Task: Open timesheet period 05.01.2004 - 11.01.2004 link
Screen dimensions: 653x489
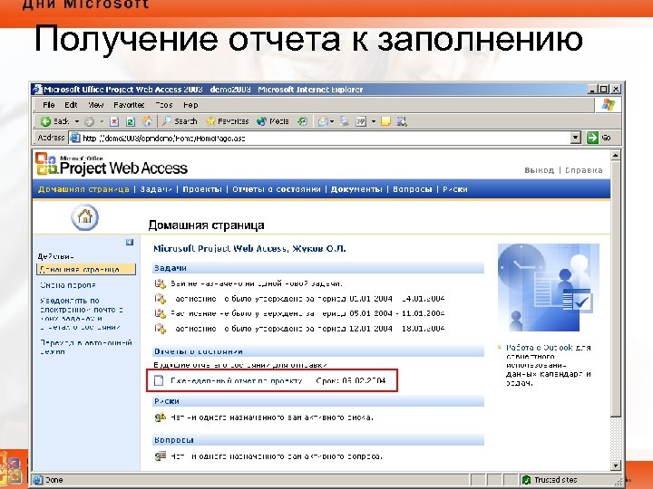Action: click(x=308, y=313)
